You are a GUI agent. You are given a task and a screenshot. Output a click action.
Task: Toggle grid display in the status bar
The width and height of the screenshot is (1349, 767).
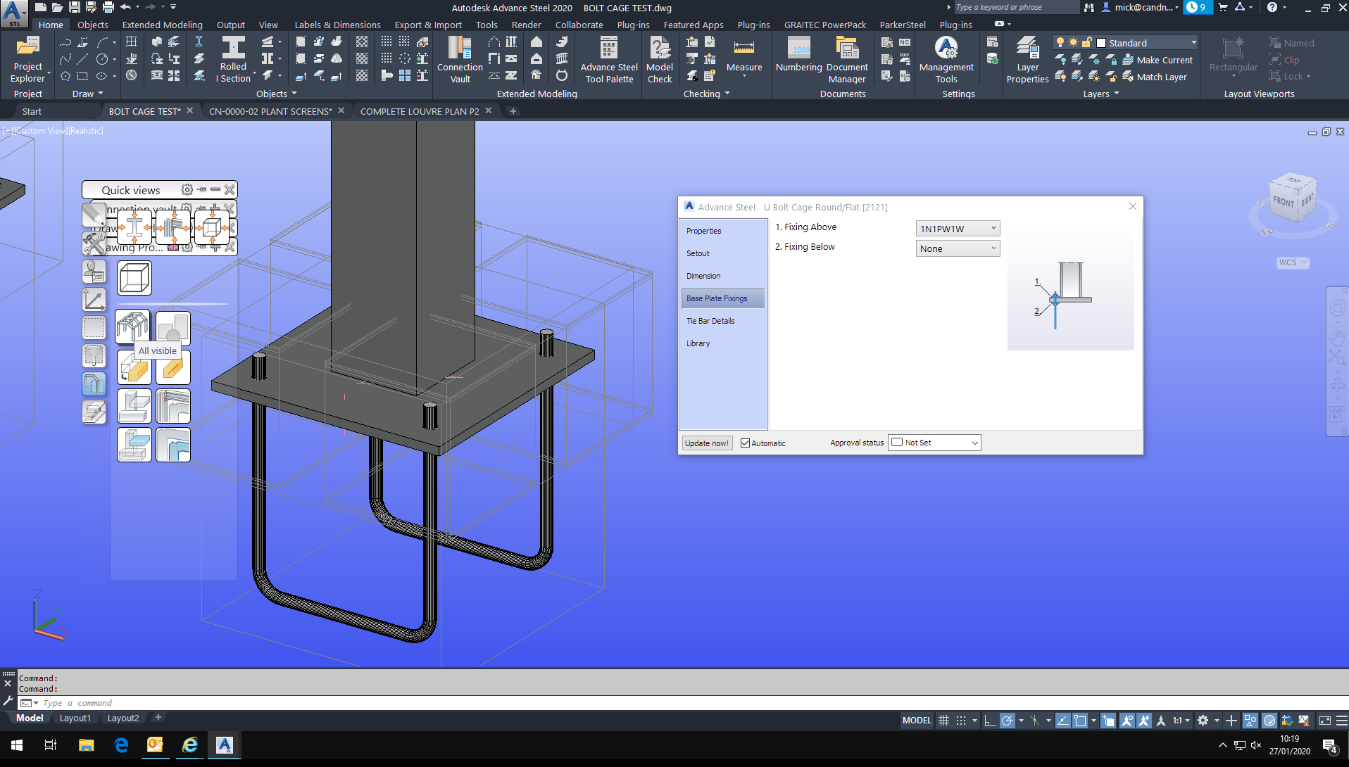pos(943,720)
